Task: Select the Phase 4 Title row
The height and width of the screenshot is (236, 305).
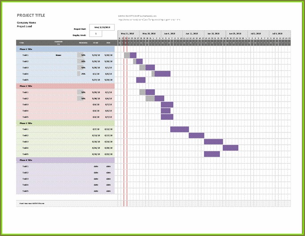Action: [65, 160]
